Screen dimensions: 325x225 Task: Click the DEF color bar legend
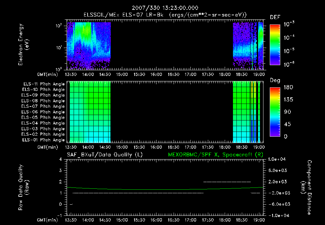point(275,45)
